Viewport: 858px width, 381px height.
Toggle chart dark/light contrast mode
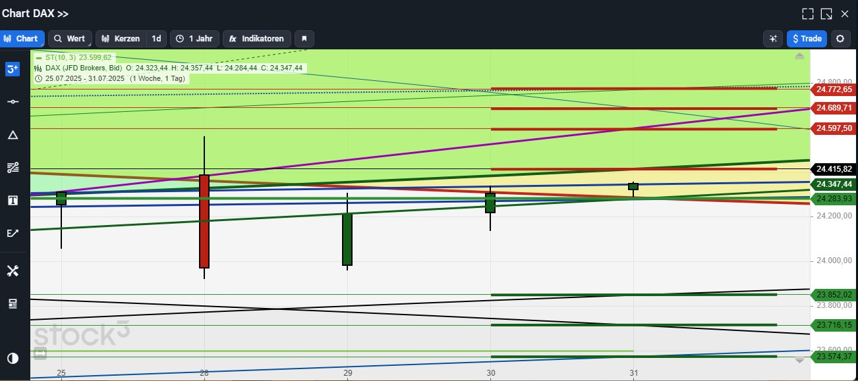(x=13, y=359)
